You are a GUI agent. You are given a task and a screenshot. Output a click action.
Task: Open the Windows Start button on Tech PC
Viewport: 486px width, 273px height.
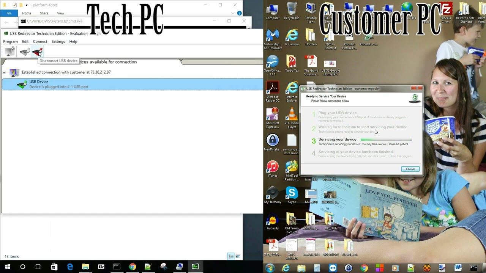pos(7,267)
